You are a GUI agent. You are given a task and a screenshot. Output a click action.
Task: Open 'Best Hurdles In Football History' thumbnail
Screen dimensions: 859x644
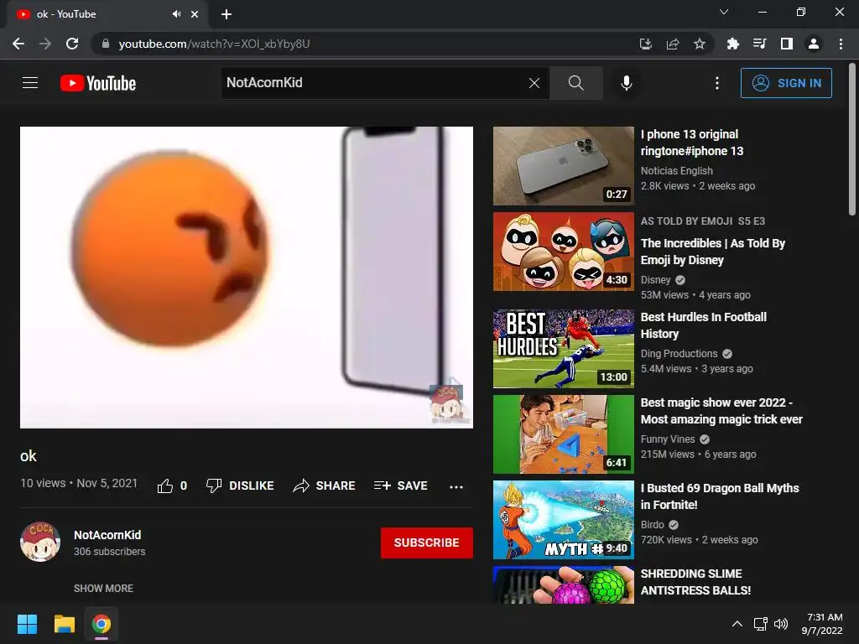click(563, 348)
